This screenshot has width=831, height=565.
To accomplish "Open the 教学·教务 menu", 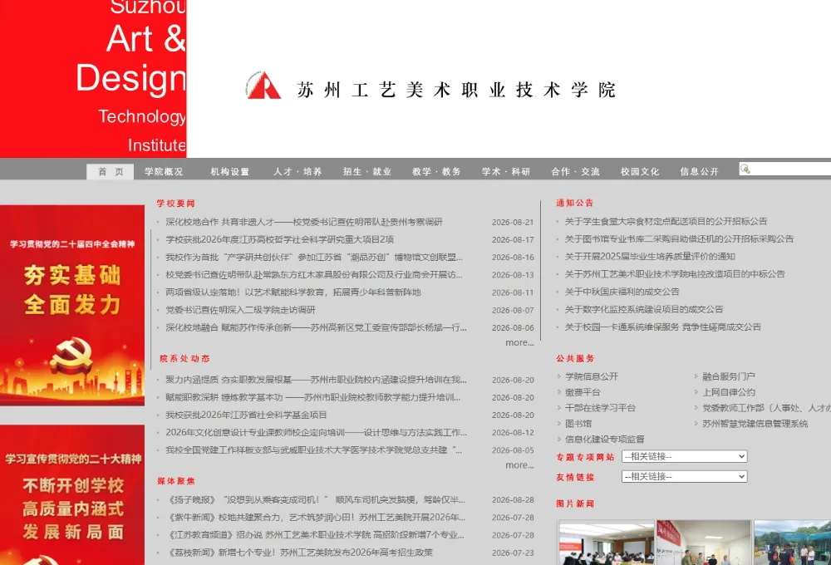I will click(437, 171).
